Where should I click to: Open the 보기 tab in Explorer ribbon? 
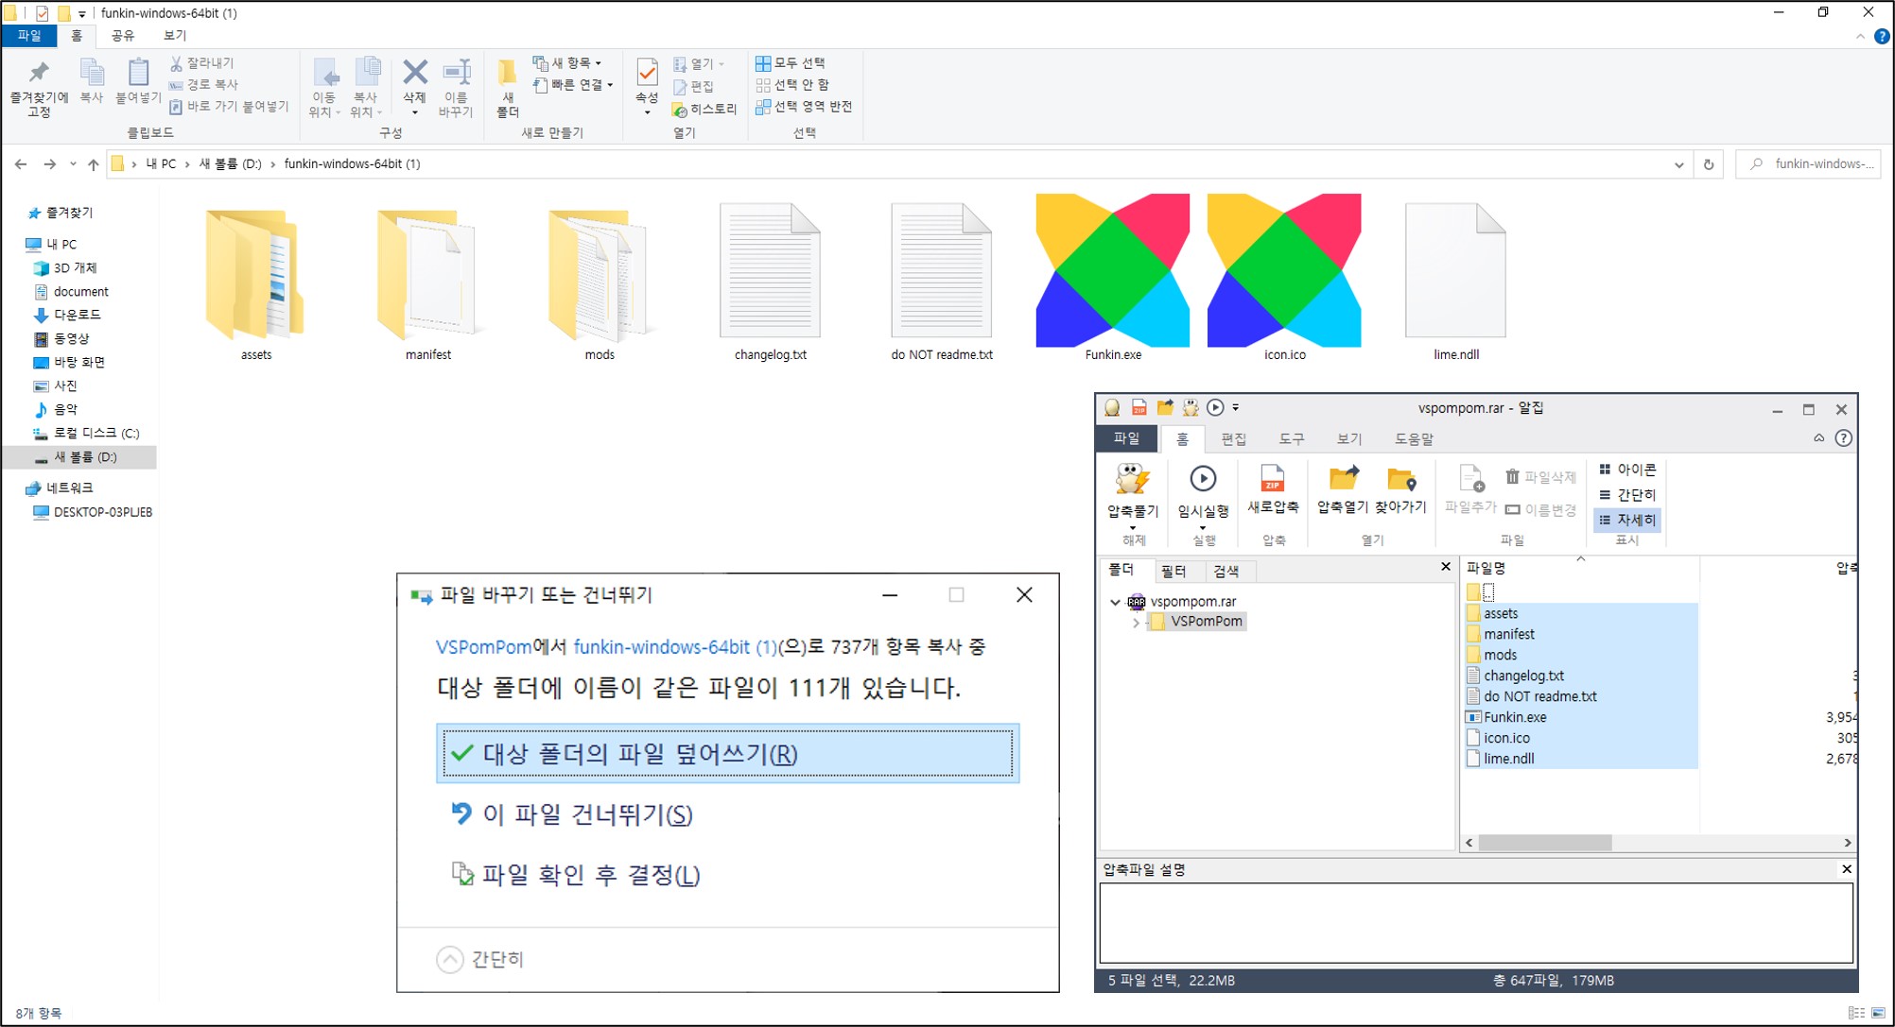coord(175,36)
